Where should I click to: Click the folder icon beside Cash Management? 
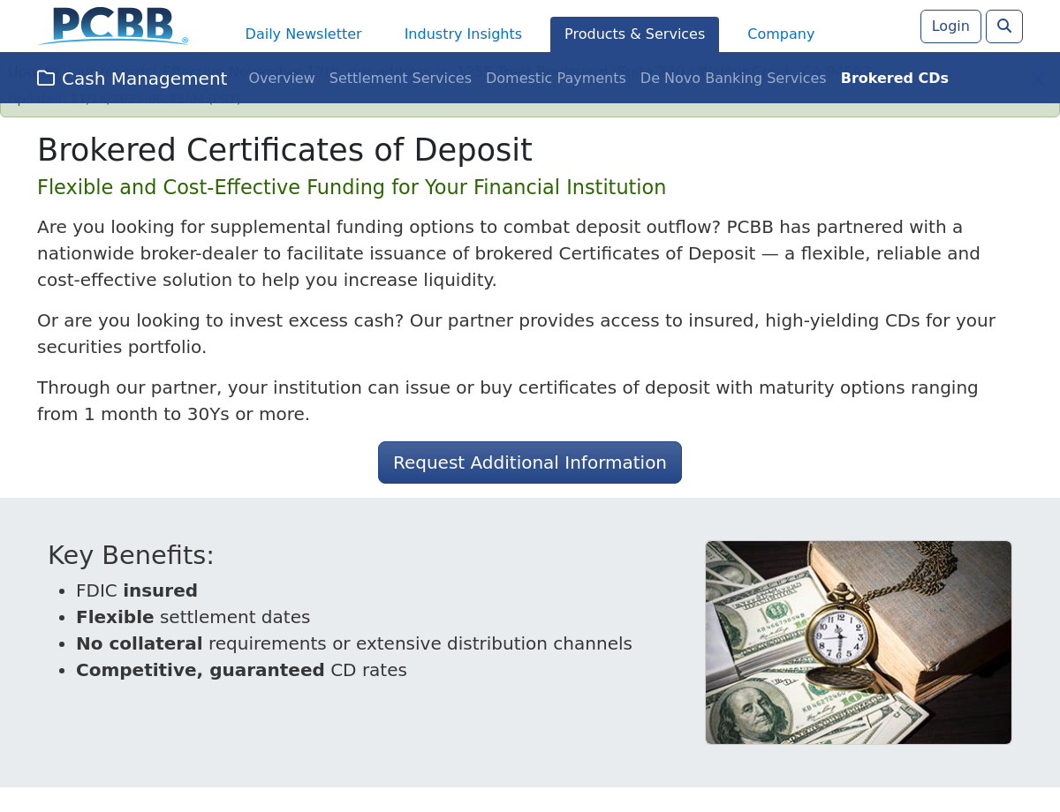coord(46,79)
